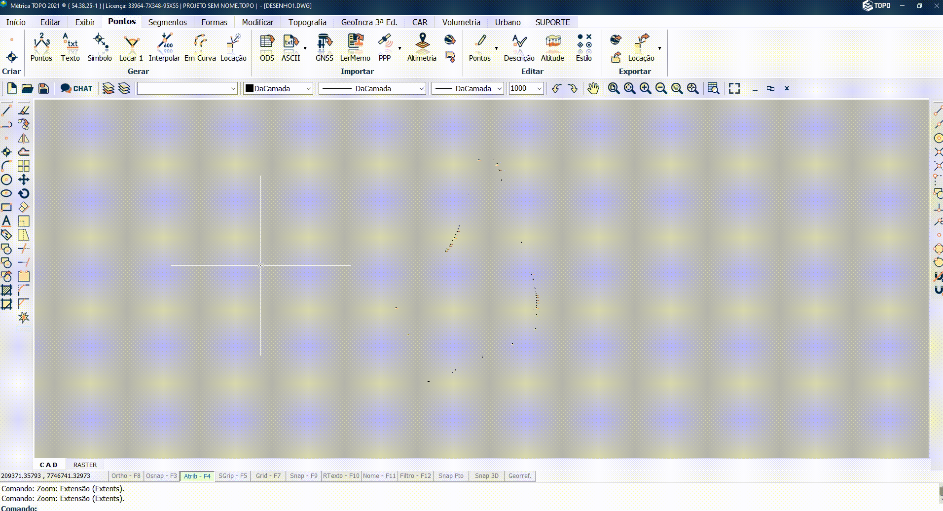Screen dimensions: 943x511
Task: Enable Ortho mode with F8
Action: click(126, 476)
